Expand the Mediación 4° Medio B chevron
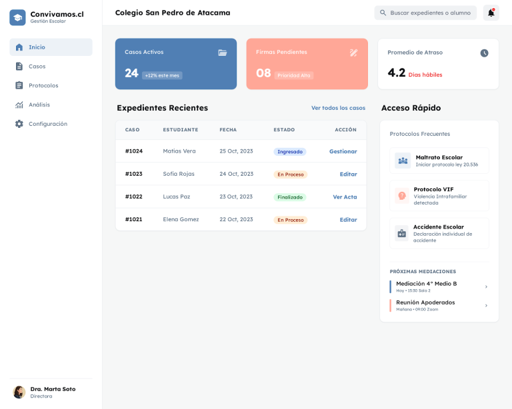The width and height of the screenshot is (512, 409). coord(486,286)
